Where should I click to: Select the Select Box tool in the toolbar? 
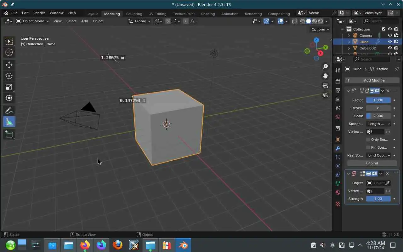click(9, 41)
